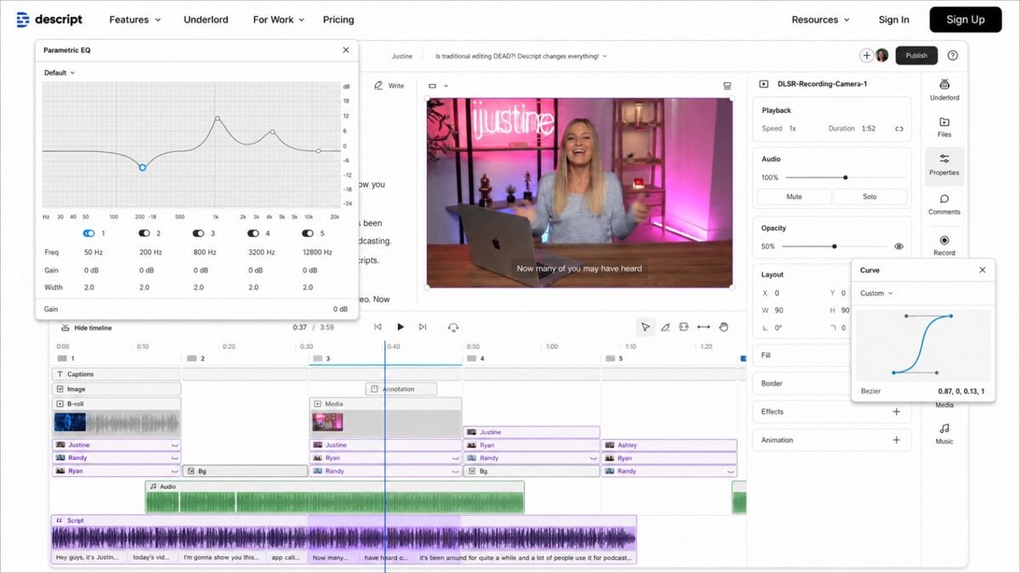Select the Media clip in scene 3
This screenshot has width=1020, height=573.
click(386, 418)
